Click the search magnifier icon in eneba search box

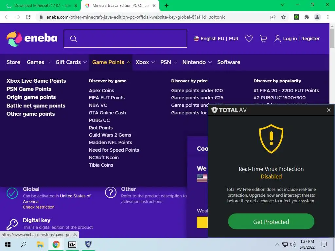click(x=74, y=39)
